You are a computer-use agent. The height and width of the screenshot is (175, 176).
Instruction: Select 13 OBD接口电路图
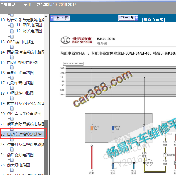point(17,42)
